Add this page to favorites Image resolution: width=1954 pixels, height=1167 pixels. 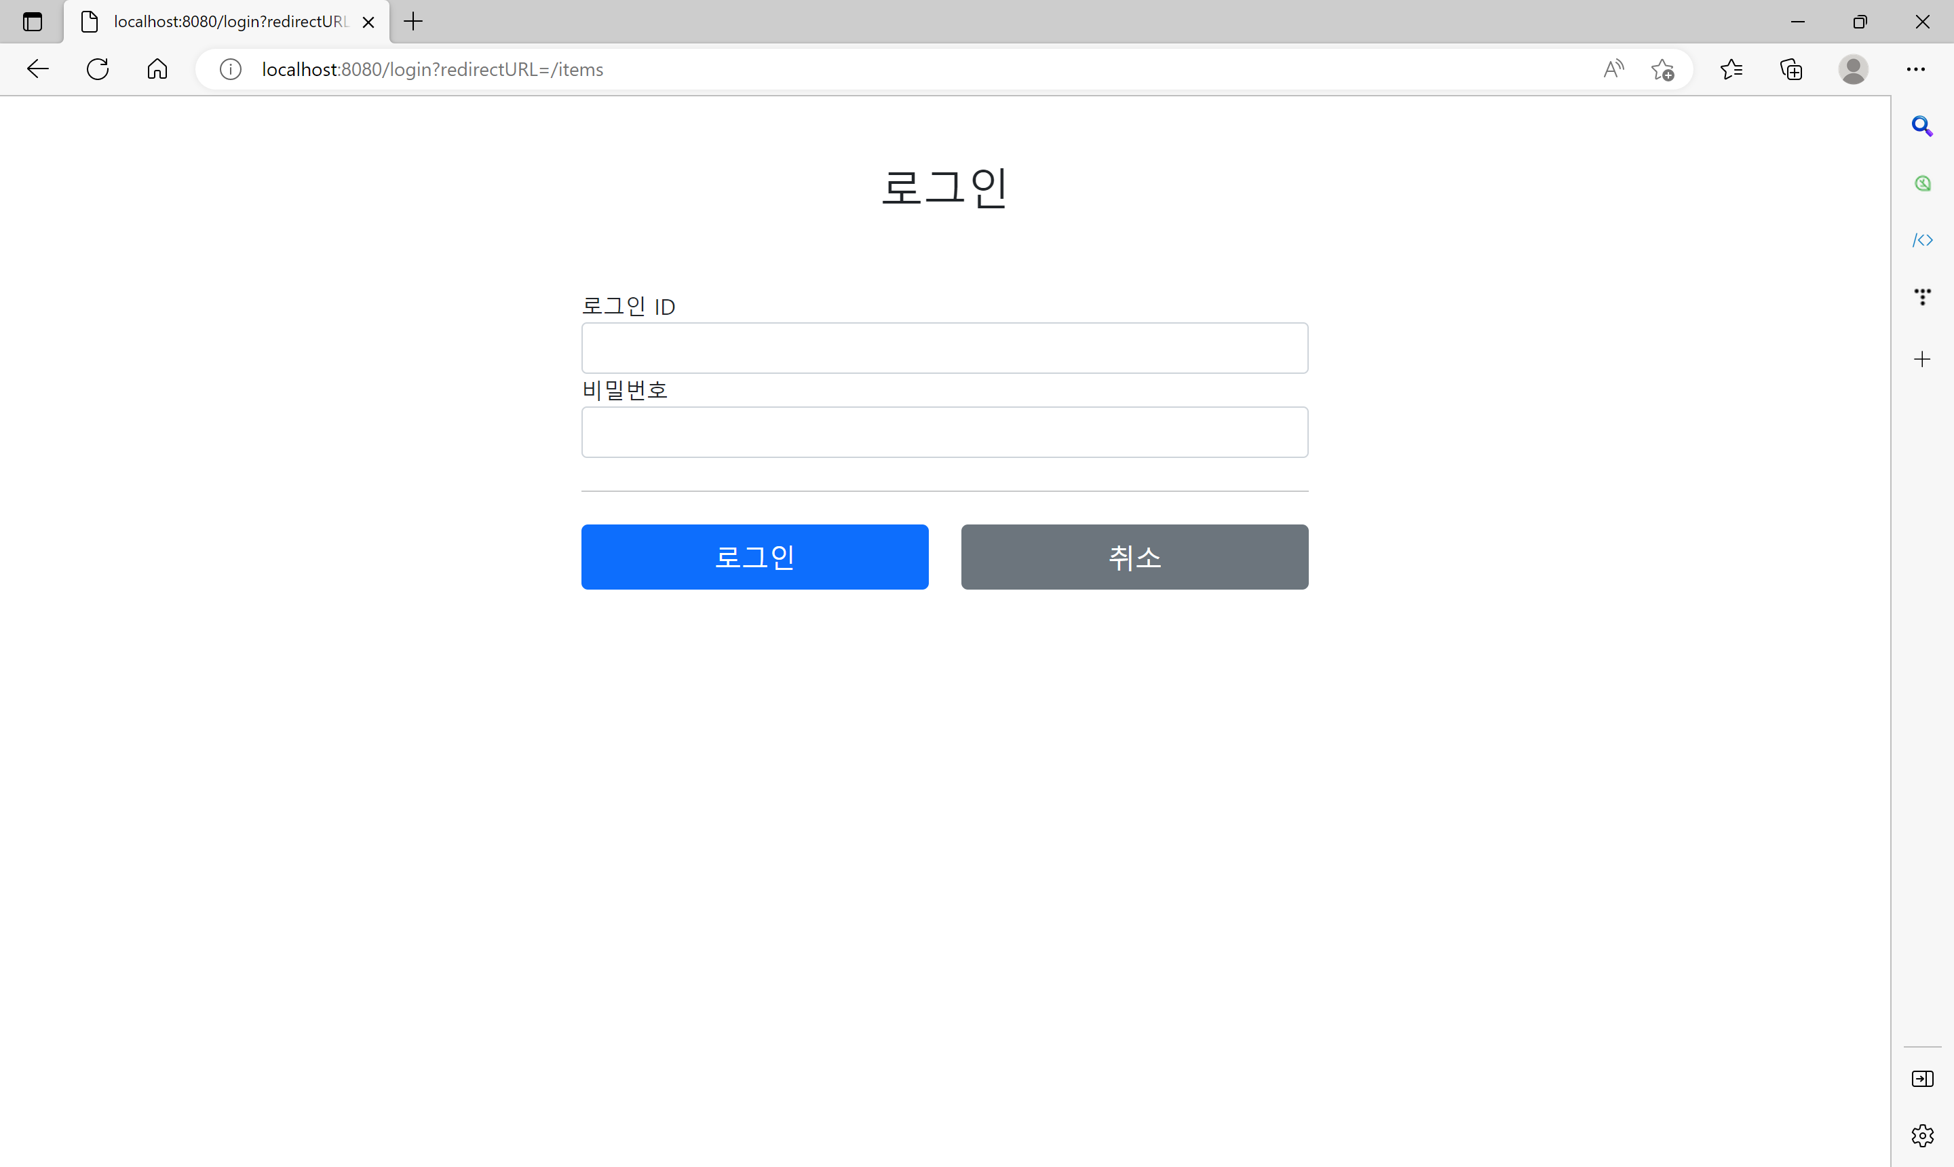point(1662,69)
